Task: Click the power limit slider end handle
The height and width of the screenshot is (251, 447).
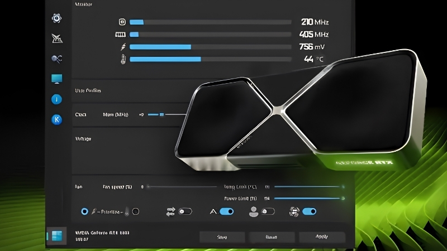Action: pyautogui.click(x=343, y=199)
